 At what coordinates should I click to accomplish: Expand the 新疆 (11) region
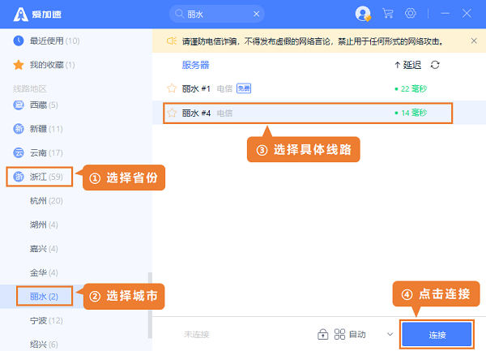click(x=46, y=129)
